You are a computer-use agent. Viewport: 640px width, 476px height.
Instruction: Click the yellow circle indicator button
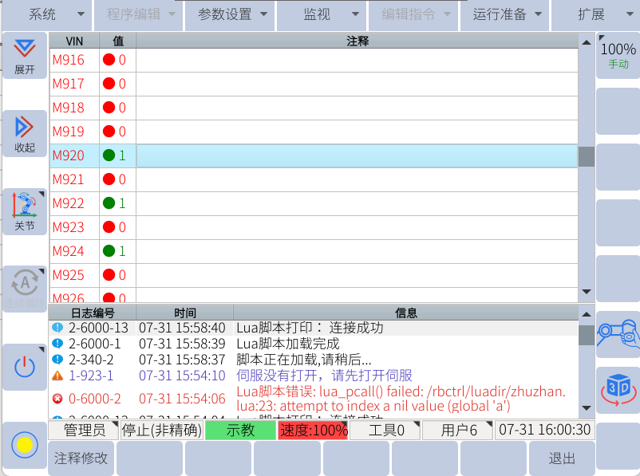pyautogui.click(x=25, y=445)
